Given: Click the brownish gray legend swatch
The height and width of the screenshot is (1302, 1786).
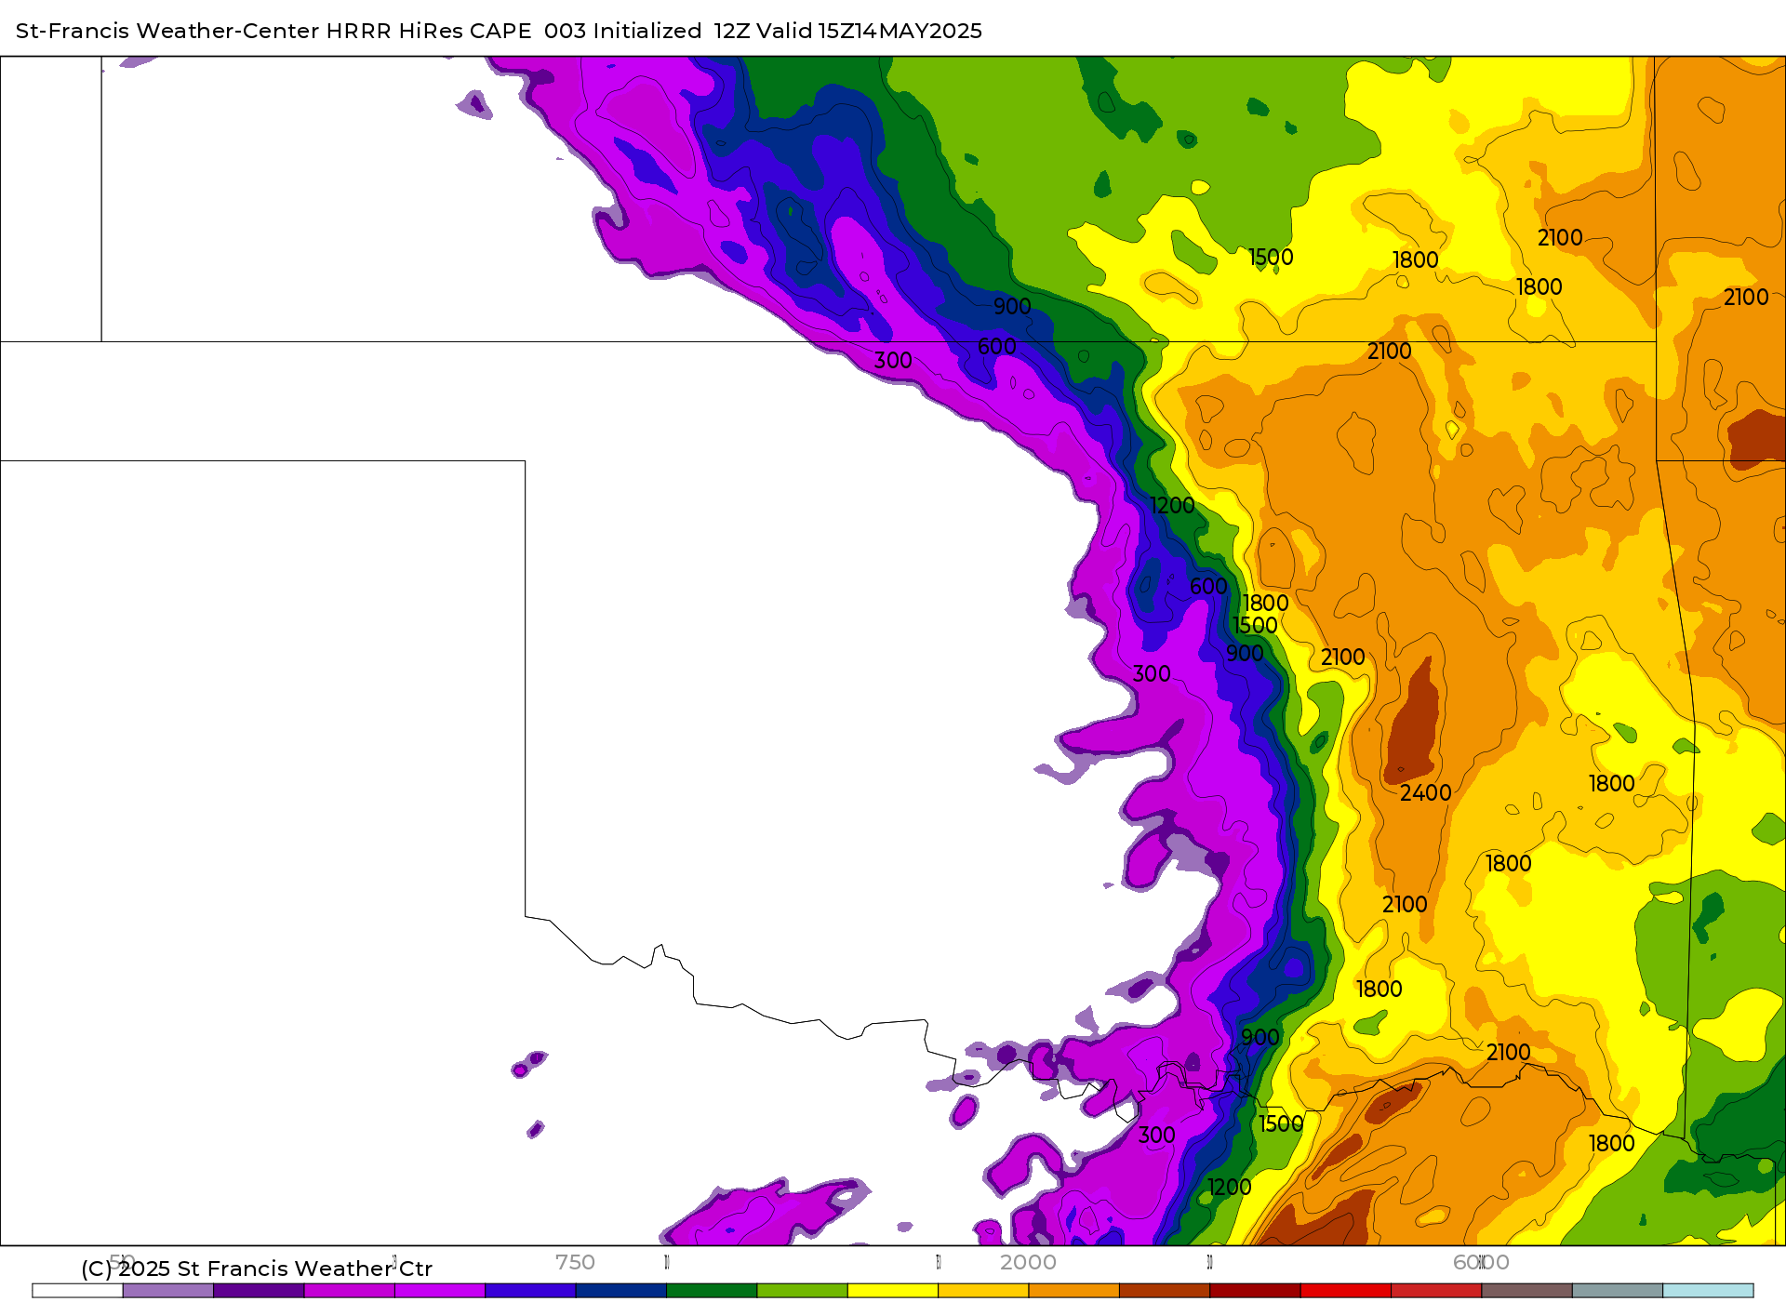Looking at the screenshot, I should [1527, 1290].
